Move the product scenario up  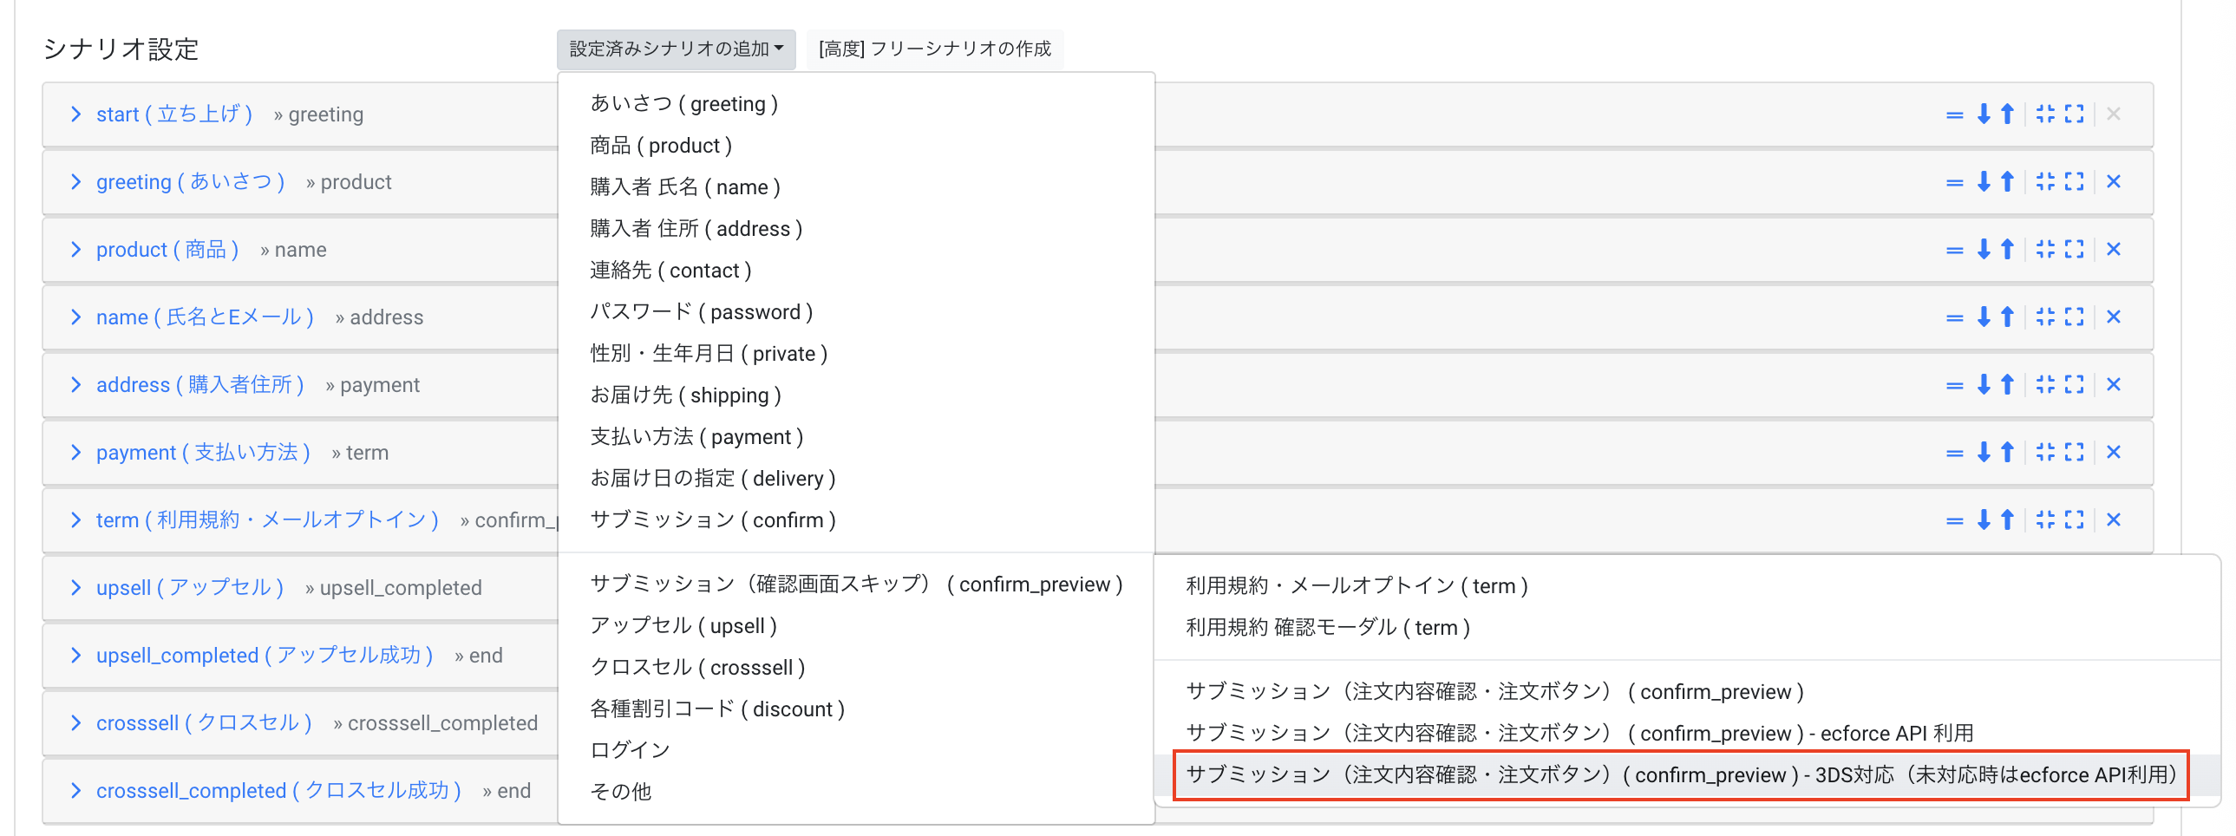point(2007,249)
